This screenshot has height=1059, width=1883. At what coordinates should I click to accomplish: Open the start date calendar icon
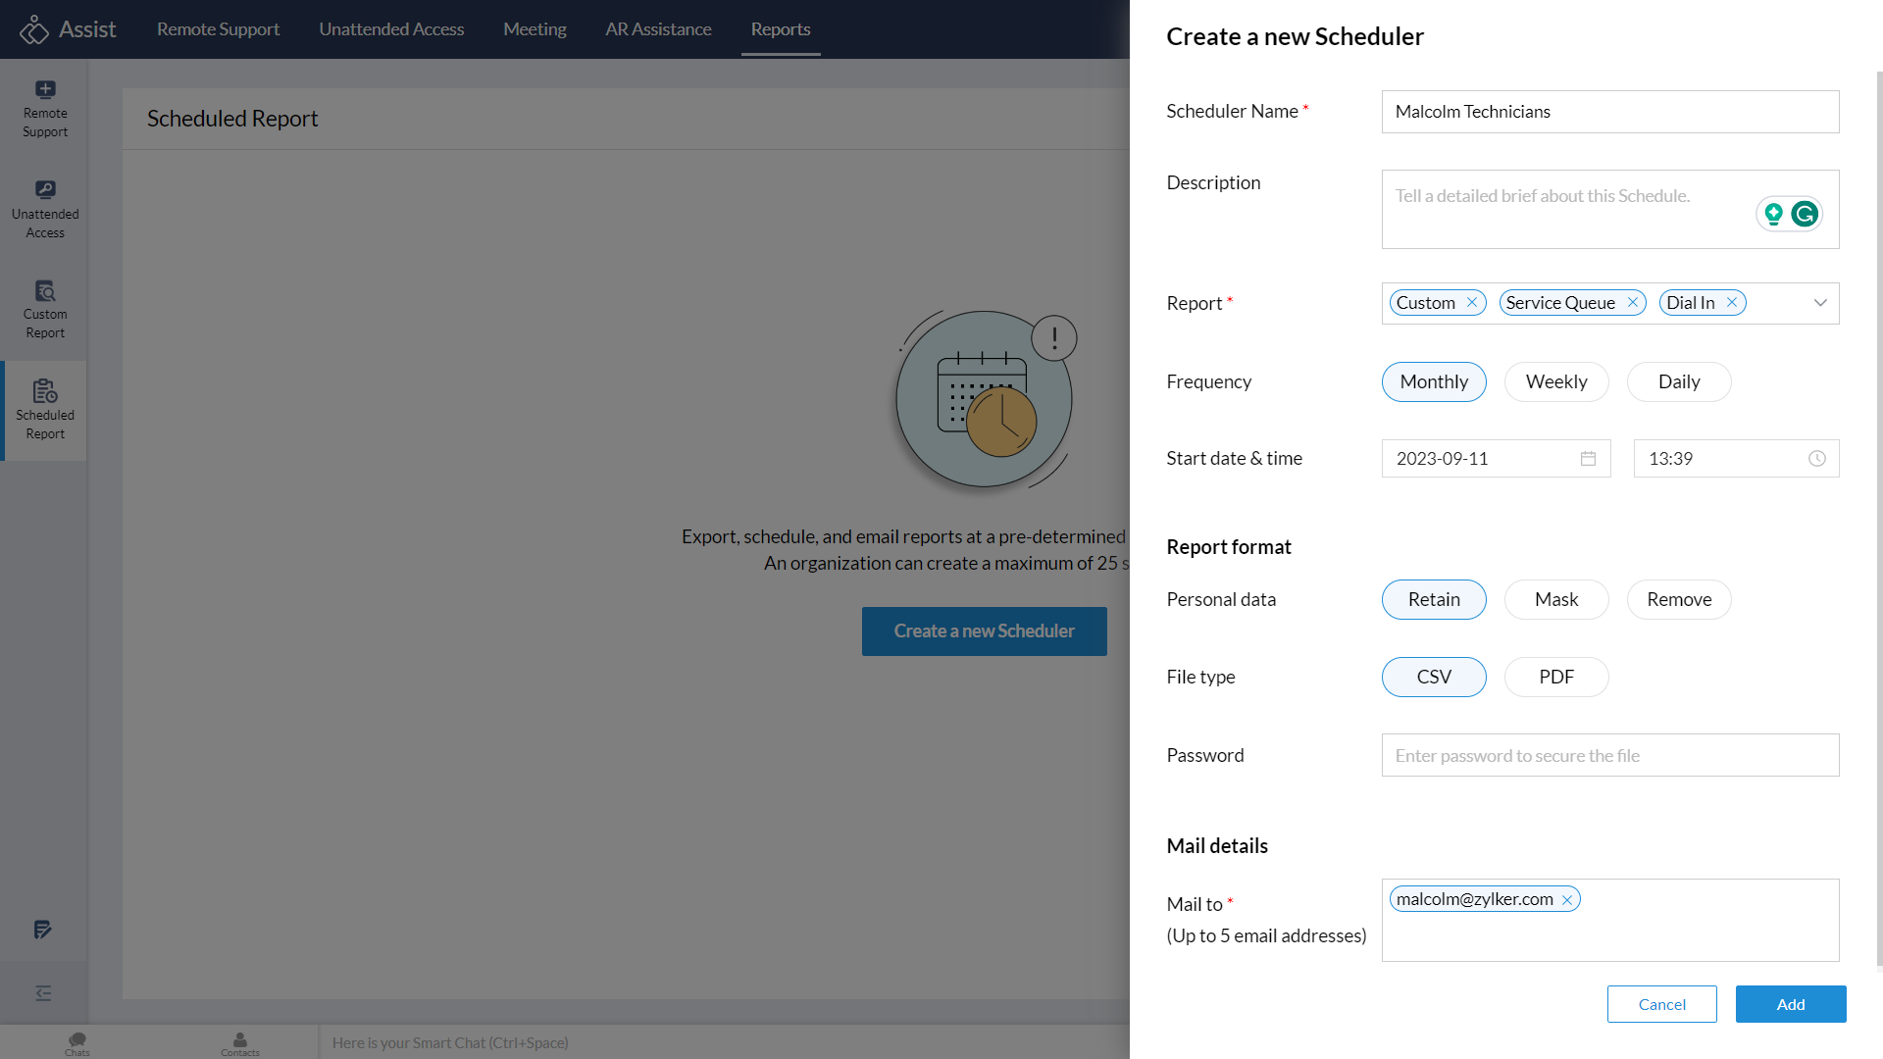pyautogui.click(x=1588, y=459)
